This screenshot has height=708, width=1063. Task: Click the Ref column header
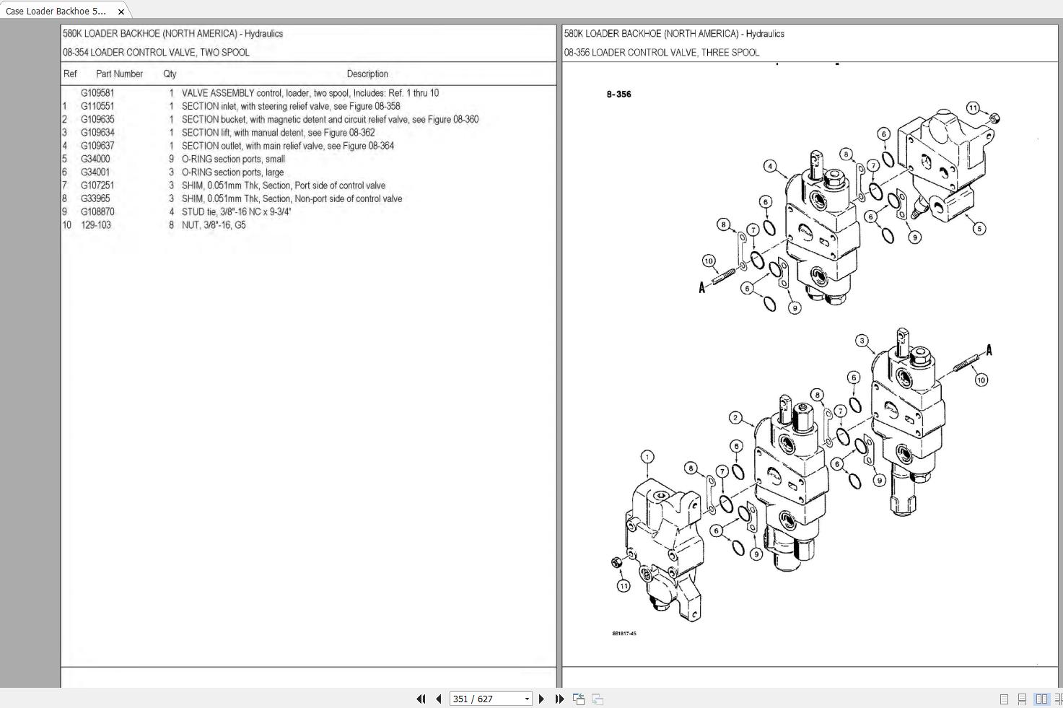[x=70, y=74]
